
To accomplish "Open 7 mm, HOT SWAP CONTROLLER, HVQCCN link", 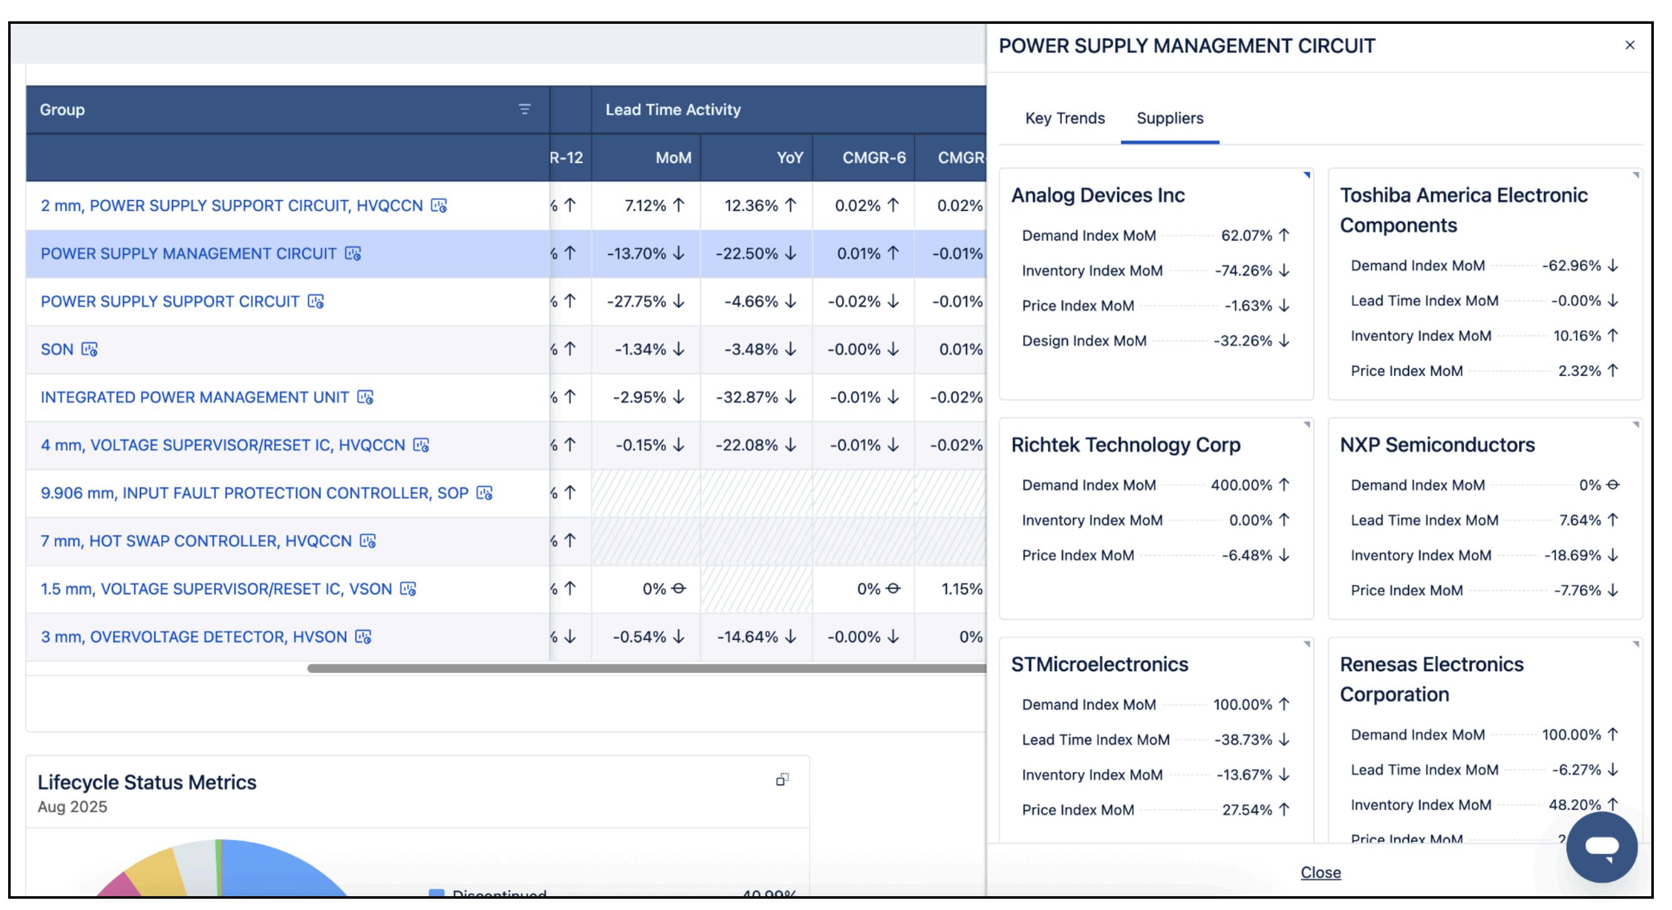I will click(x=196, y=541).
